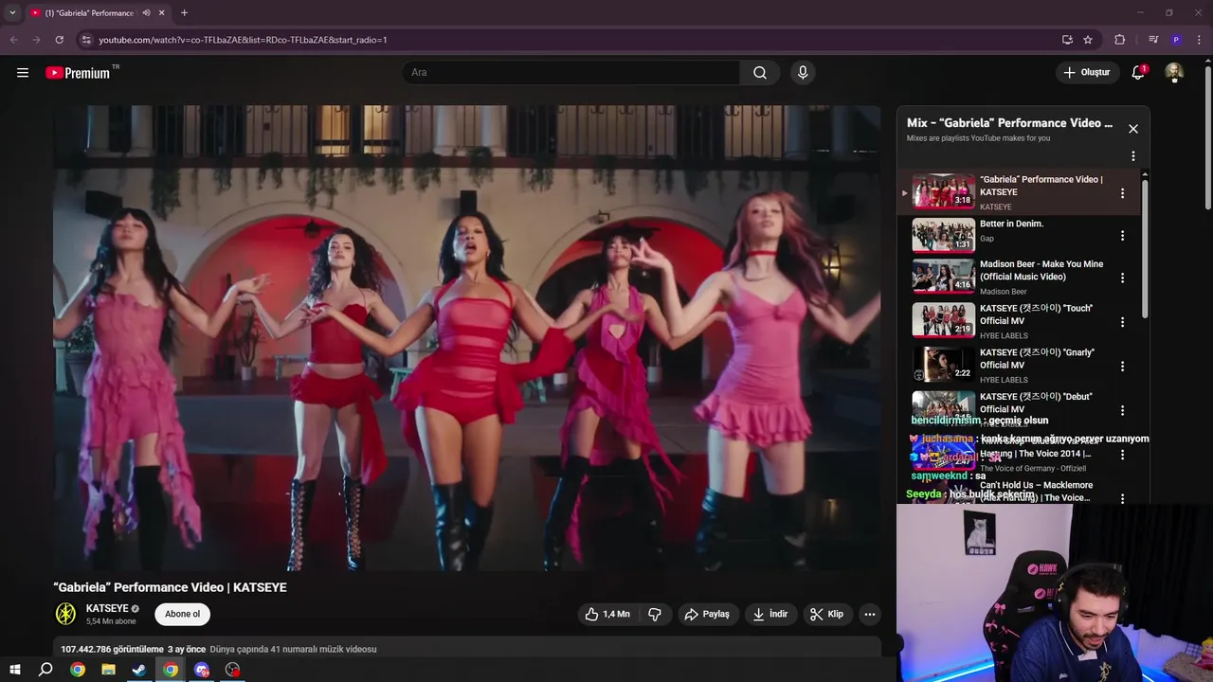1213x682 pixels.
Task: Subscribe with the Abone ol button
Action: [x=183, y=614]
